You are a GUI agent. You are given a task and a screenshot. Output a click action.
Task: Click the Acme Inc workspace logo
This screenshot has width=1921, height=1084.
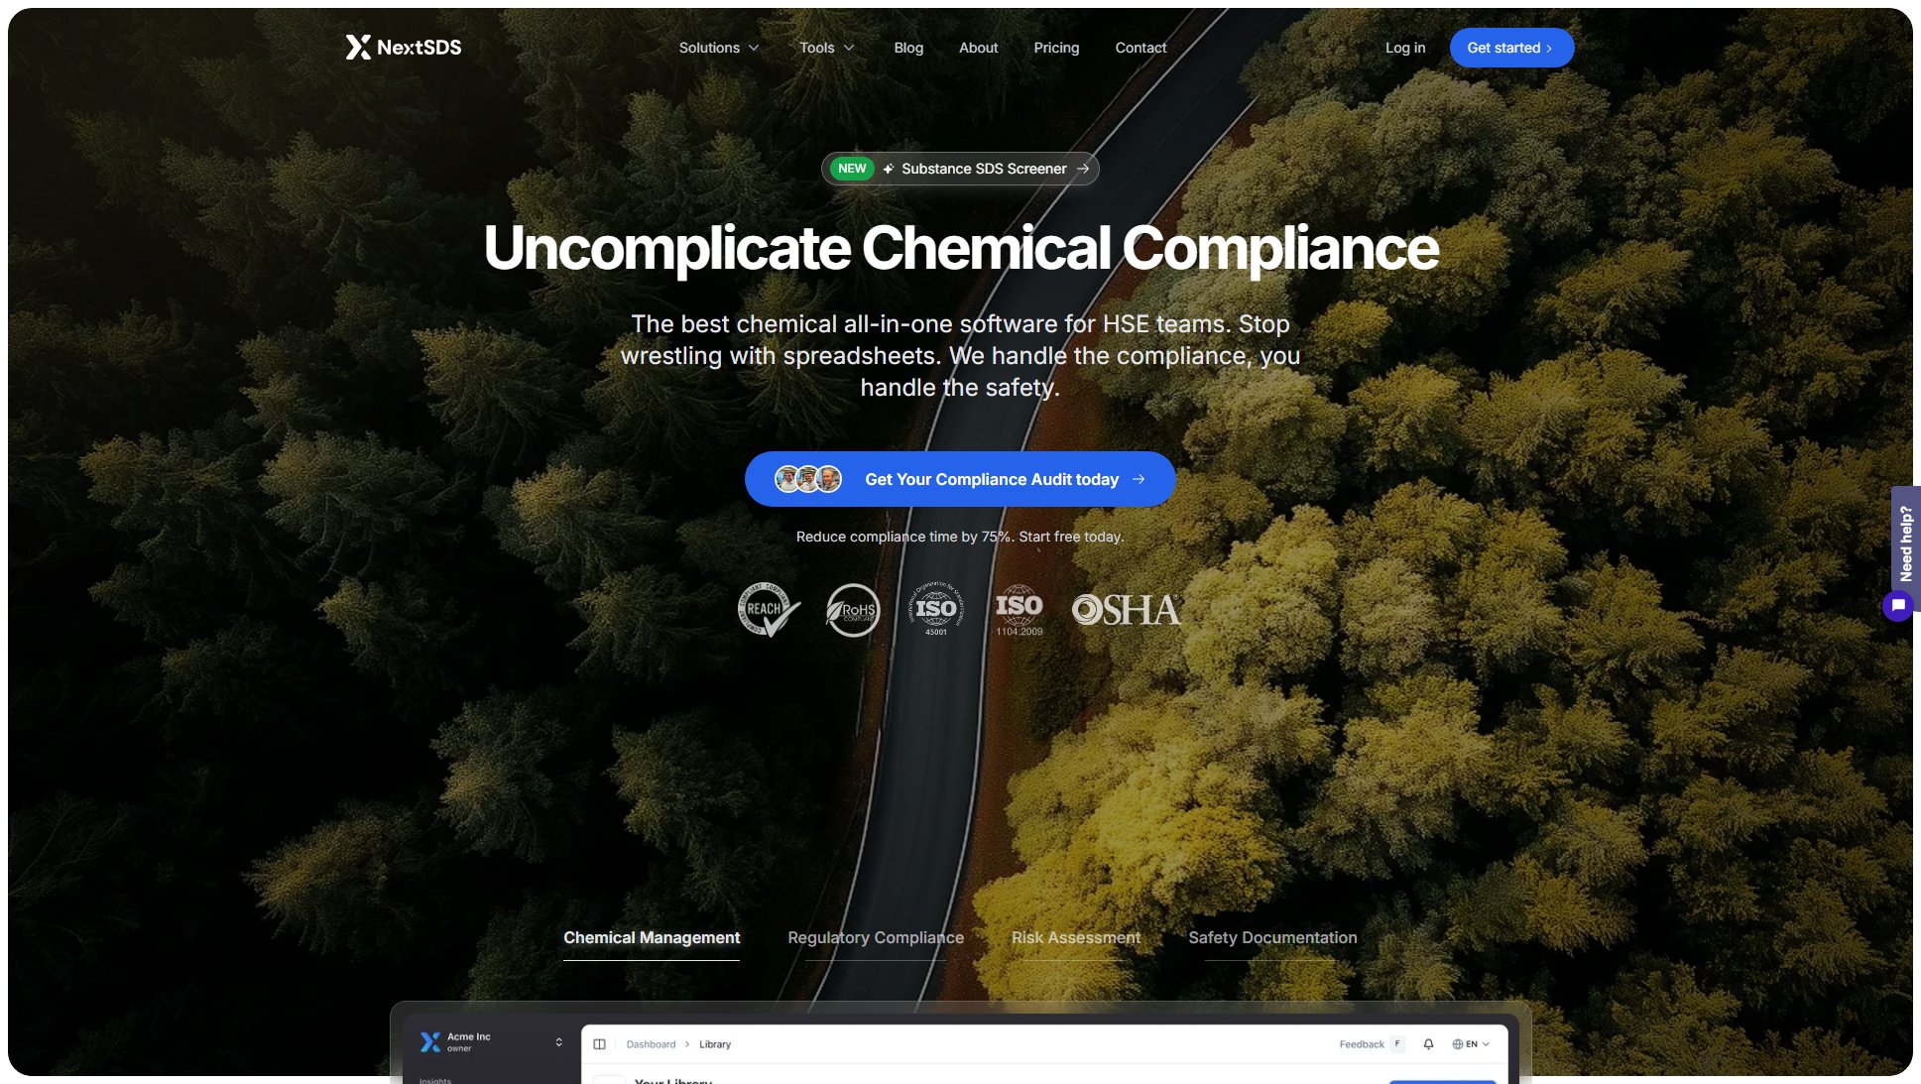tap(429, 1042)
